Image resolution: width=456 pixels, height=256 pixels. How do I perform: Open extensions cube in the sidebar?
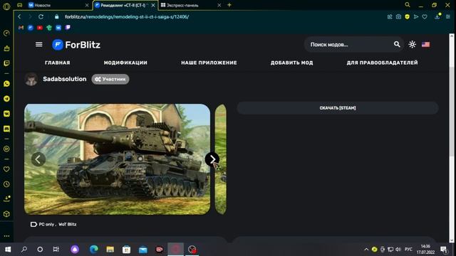click(6, 214)
